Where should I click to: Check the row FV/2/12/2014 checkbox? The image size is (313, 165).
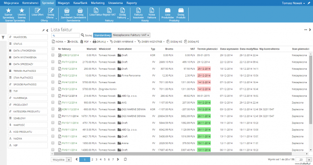53,96
